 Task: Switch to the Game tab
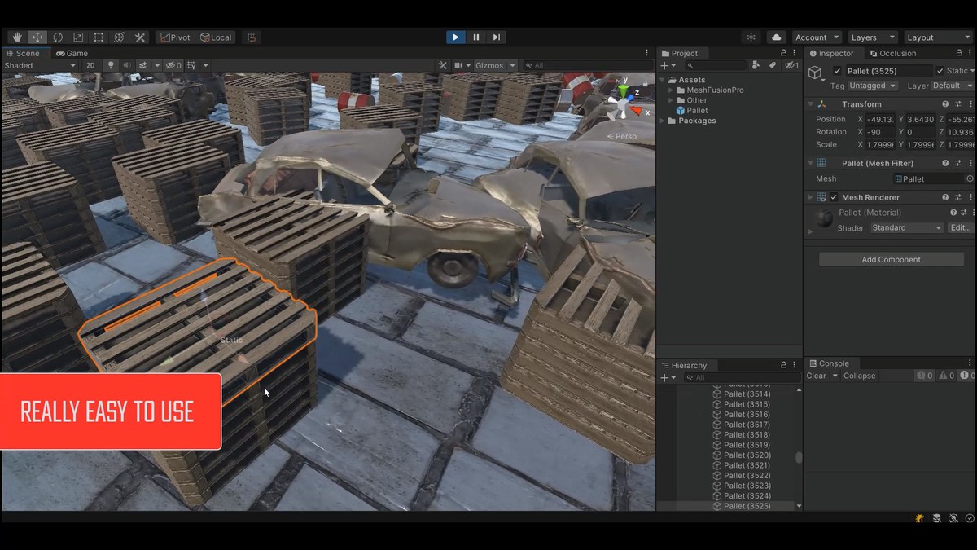73,53
